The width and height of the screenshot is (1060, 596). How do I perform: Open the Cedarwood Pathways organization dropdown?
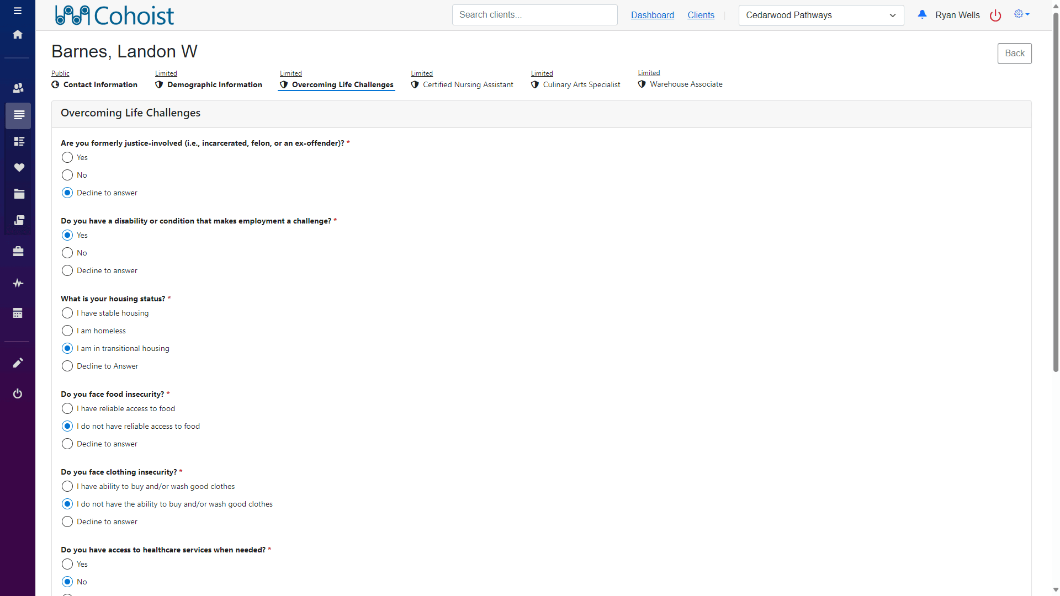pos(820,15)
